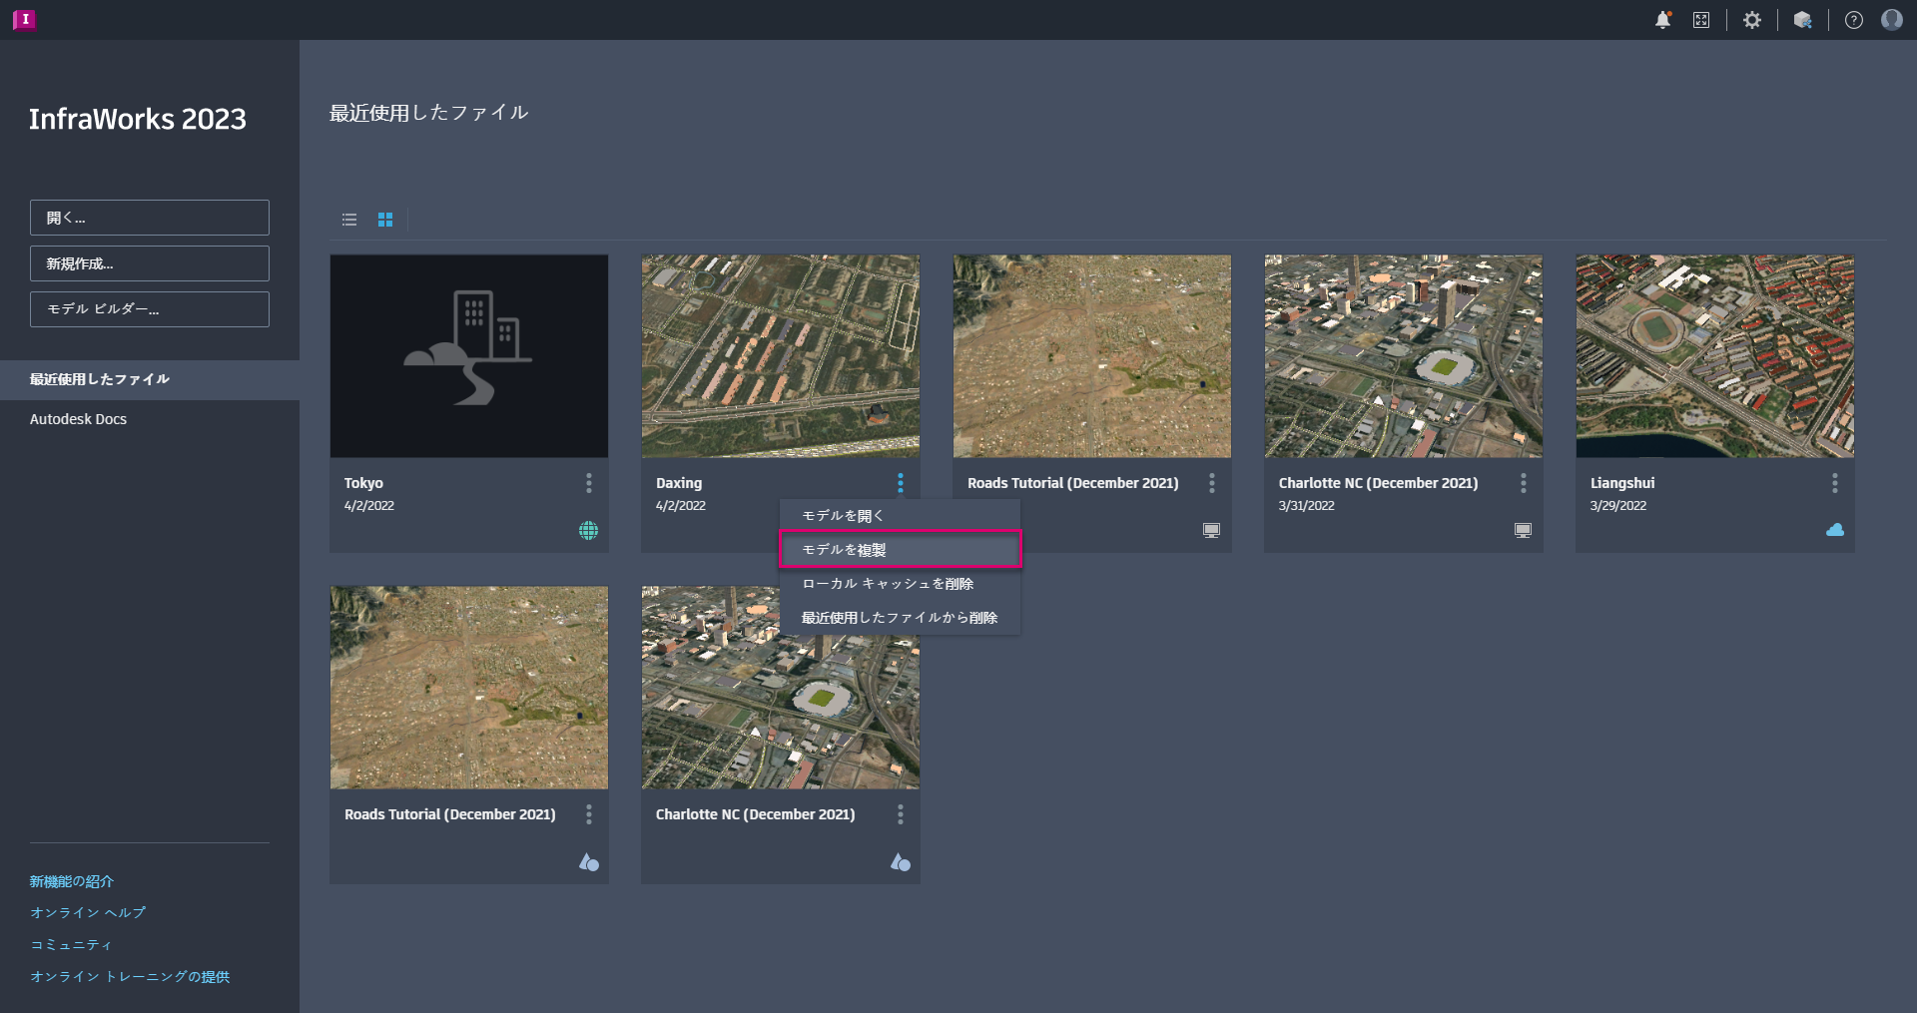Click the cloud icon on Liangshui card
Image resolution: width=1917 pixels, height=1013 pixels.
pyautogui.click(x=1835, y=530)
